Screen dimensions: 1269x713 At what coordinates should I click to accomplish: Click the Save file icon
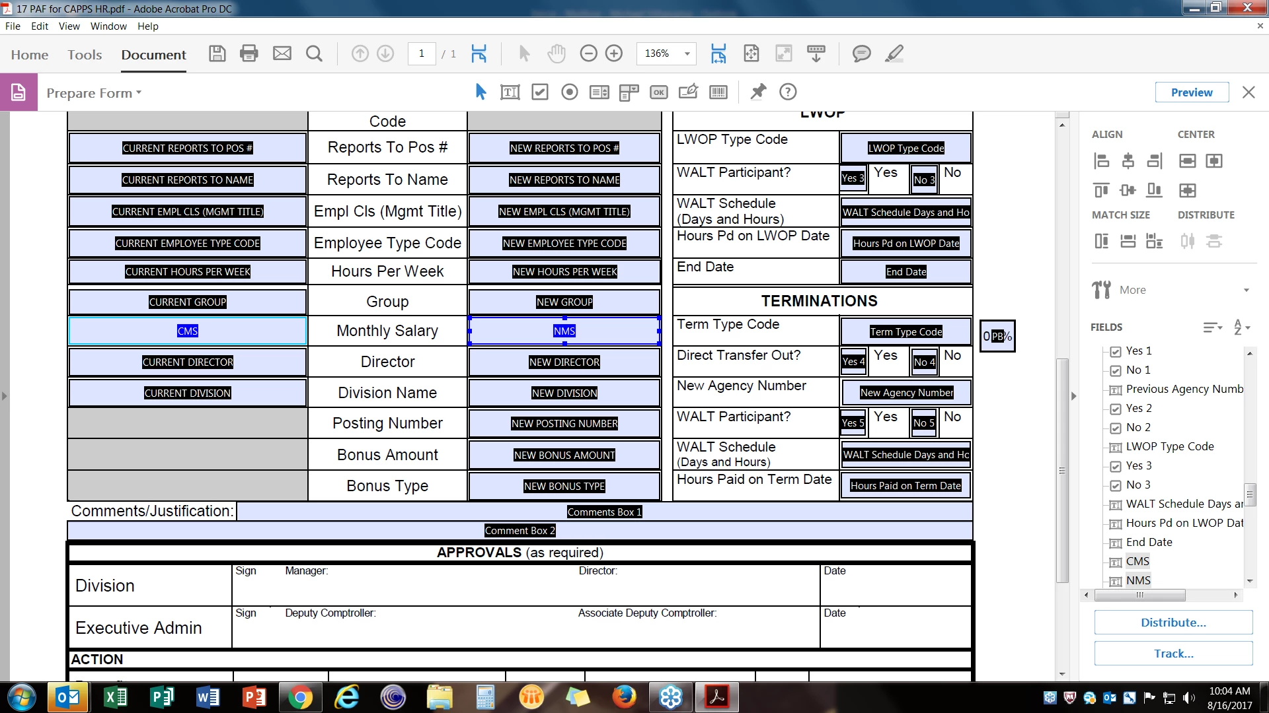pyautogui.click(x=217, y=53)
